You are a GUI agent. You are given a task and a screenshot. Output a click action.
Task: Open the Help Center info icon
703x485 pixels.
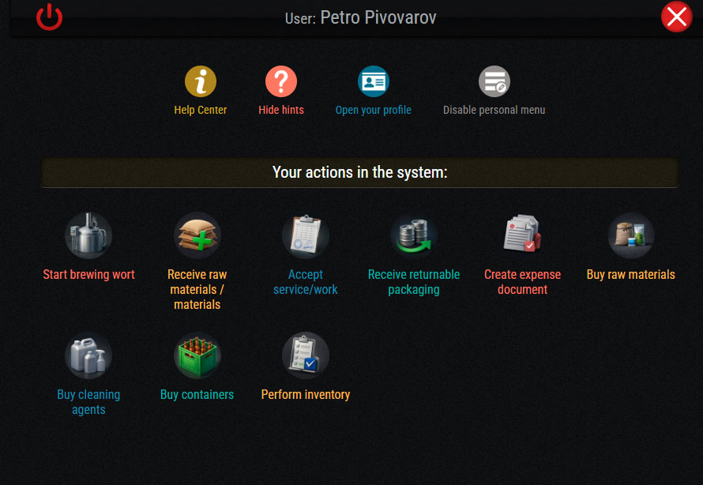[201, 81]
